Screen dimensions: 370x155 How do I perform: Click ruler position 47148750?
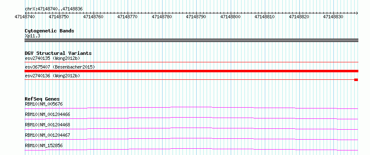pyautogui.click(x=59, y=17)
